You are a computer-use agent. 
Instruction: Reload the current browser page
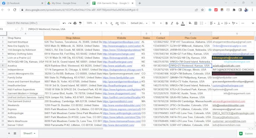(15, 10)
